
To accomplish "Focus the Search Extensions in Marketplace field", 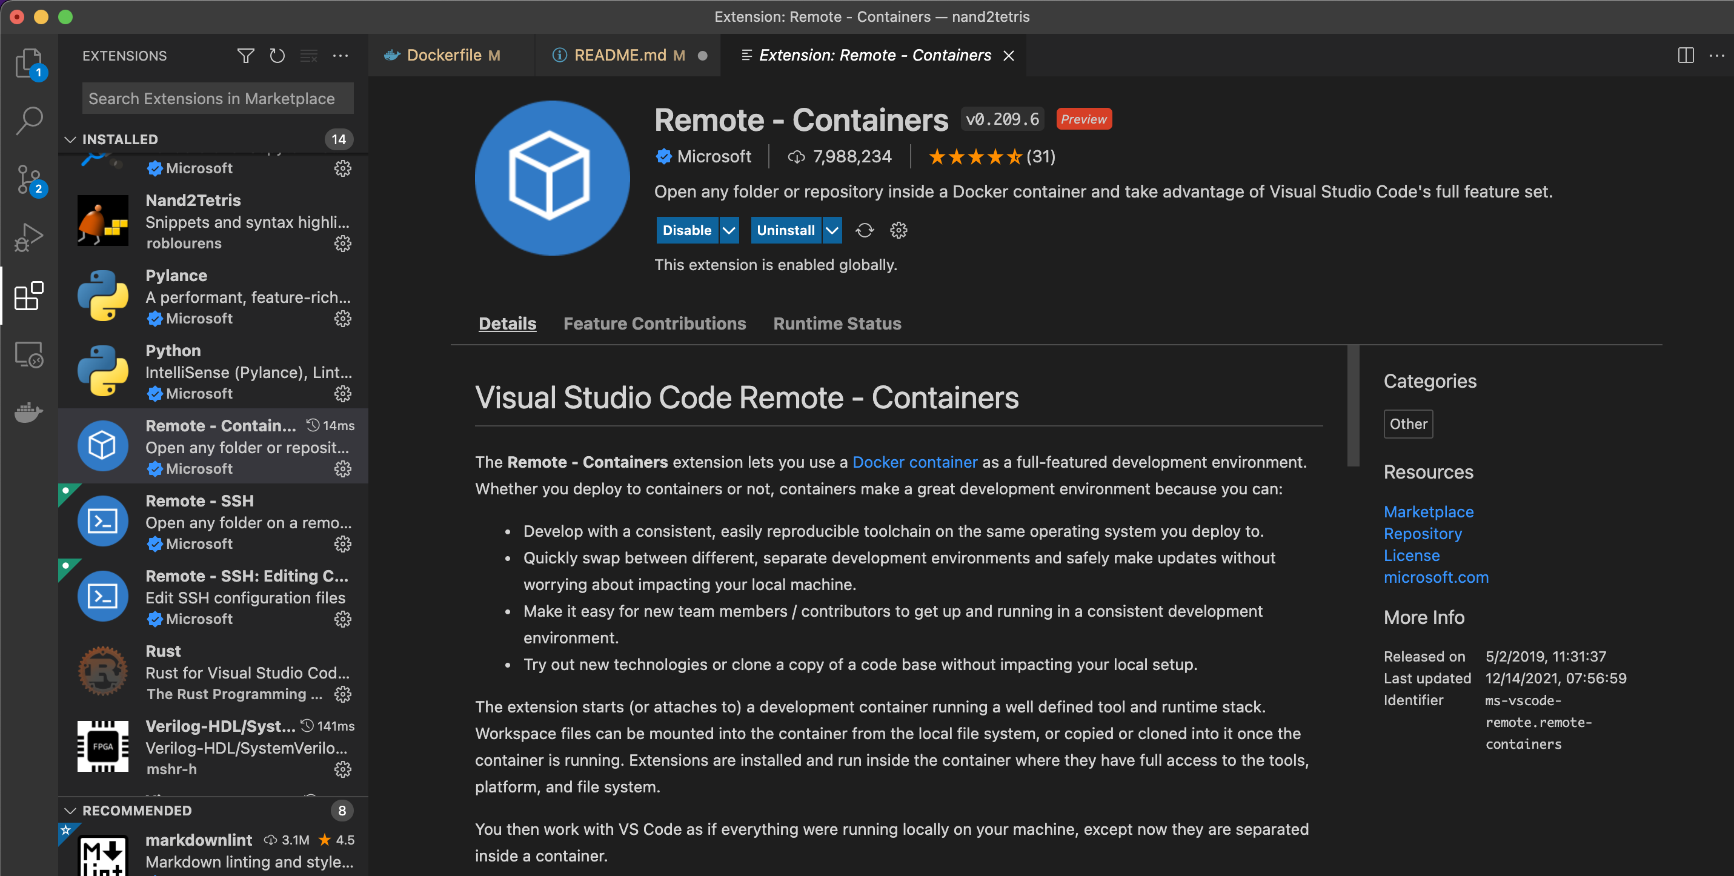I will [218, 99].
